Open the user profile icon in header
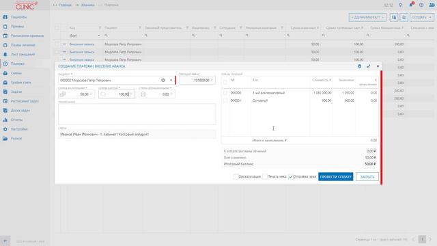 click(432, 5)
